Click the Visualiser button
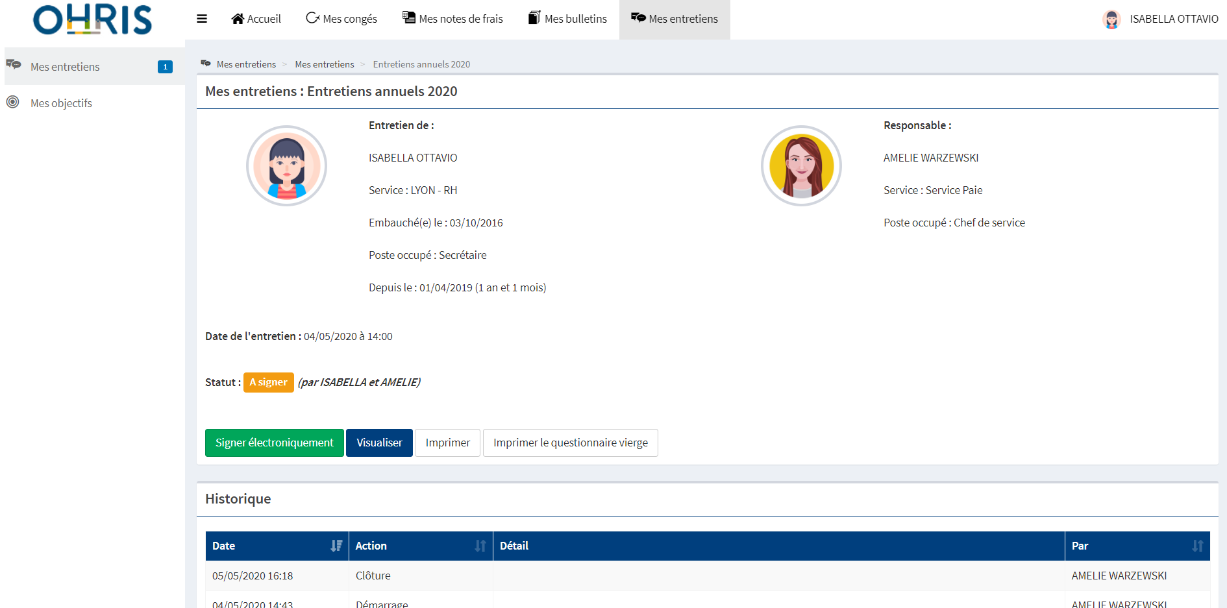The width and height of the screenshot is (1227, 608). (x=379, y=443)
